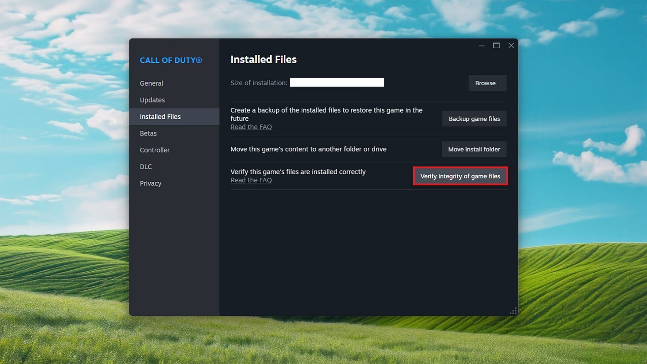Read the FAQ link under backup files
This screenshot has width=647, height=364.
tap(251, 127)
